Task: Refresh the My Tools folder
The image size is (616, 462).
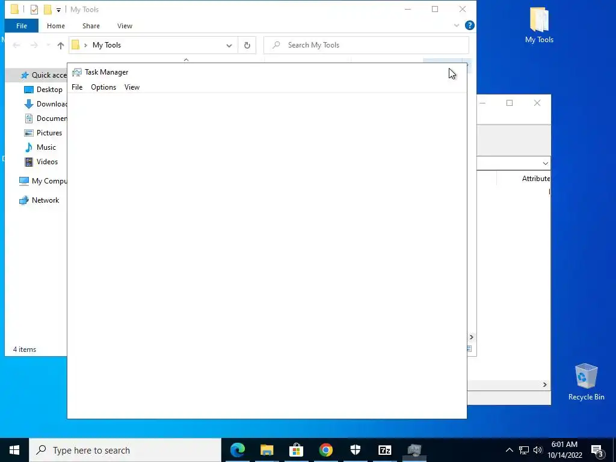Action: pyautogui.click(x=247, y=46)
